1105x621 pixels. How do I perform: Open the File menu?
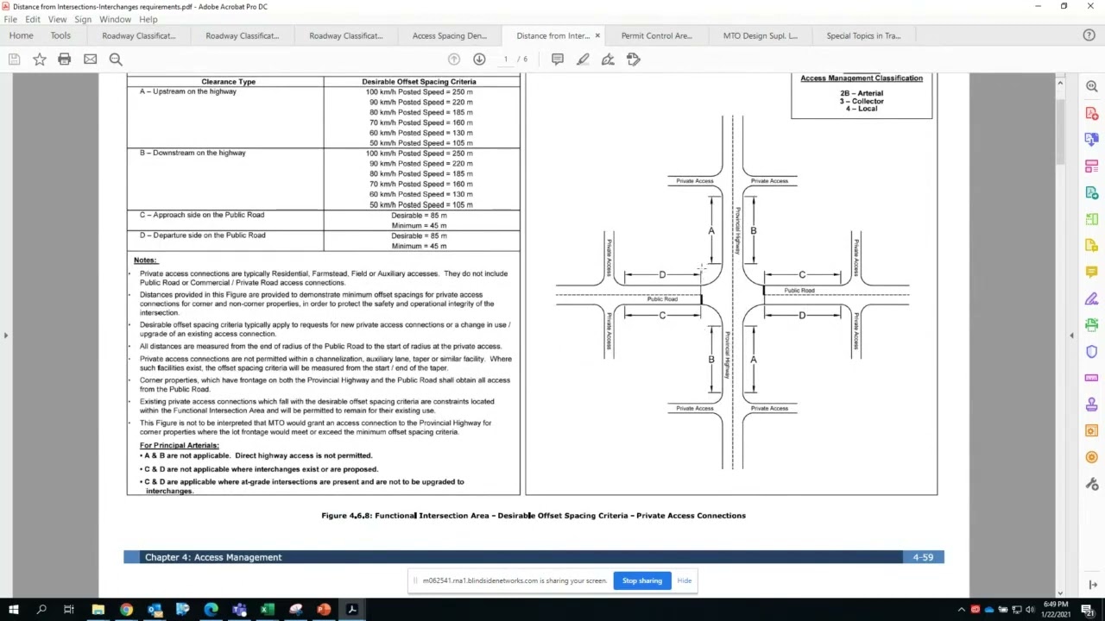(10, 19)
